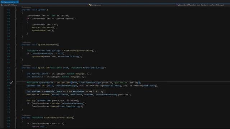
Task: Open the Assembly-CSharp project dropdown
Action: click(44, 5)
